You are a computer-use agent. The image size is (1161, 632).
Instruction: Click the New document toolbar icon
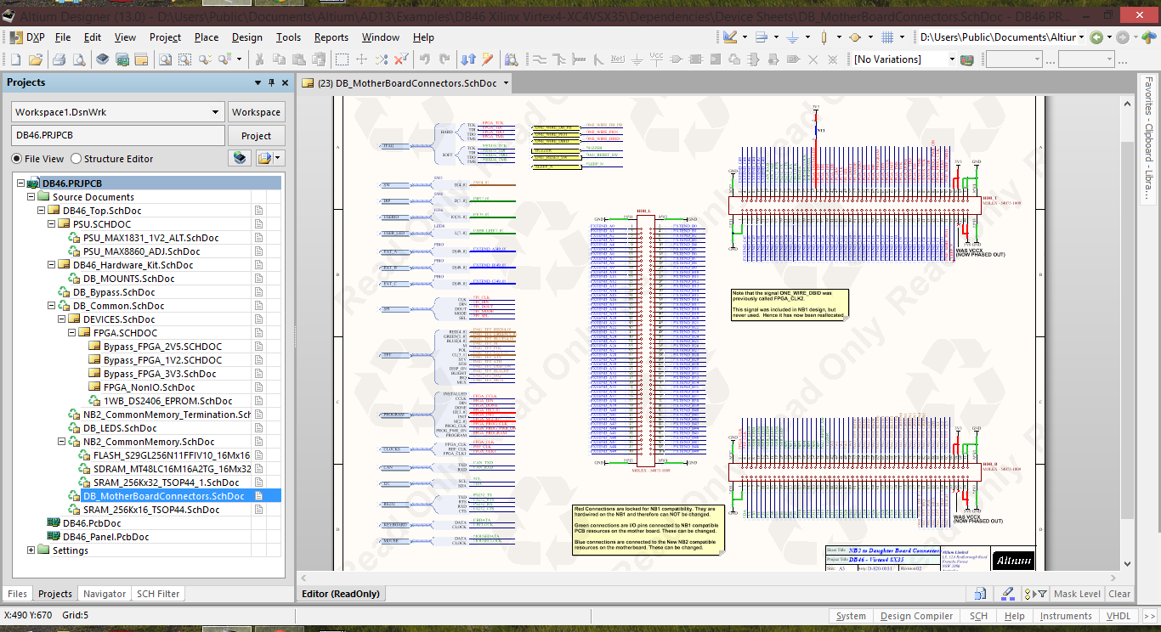[15, 59]
